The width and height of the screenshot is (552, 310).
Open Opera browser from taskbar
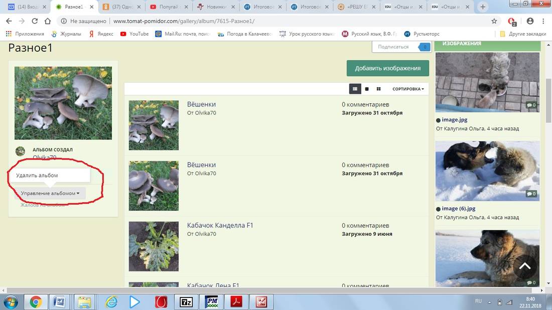pyautogui.click(x=161, y=302)
